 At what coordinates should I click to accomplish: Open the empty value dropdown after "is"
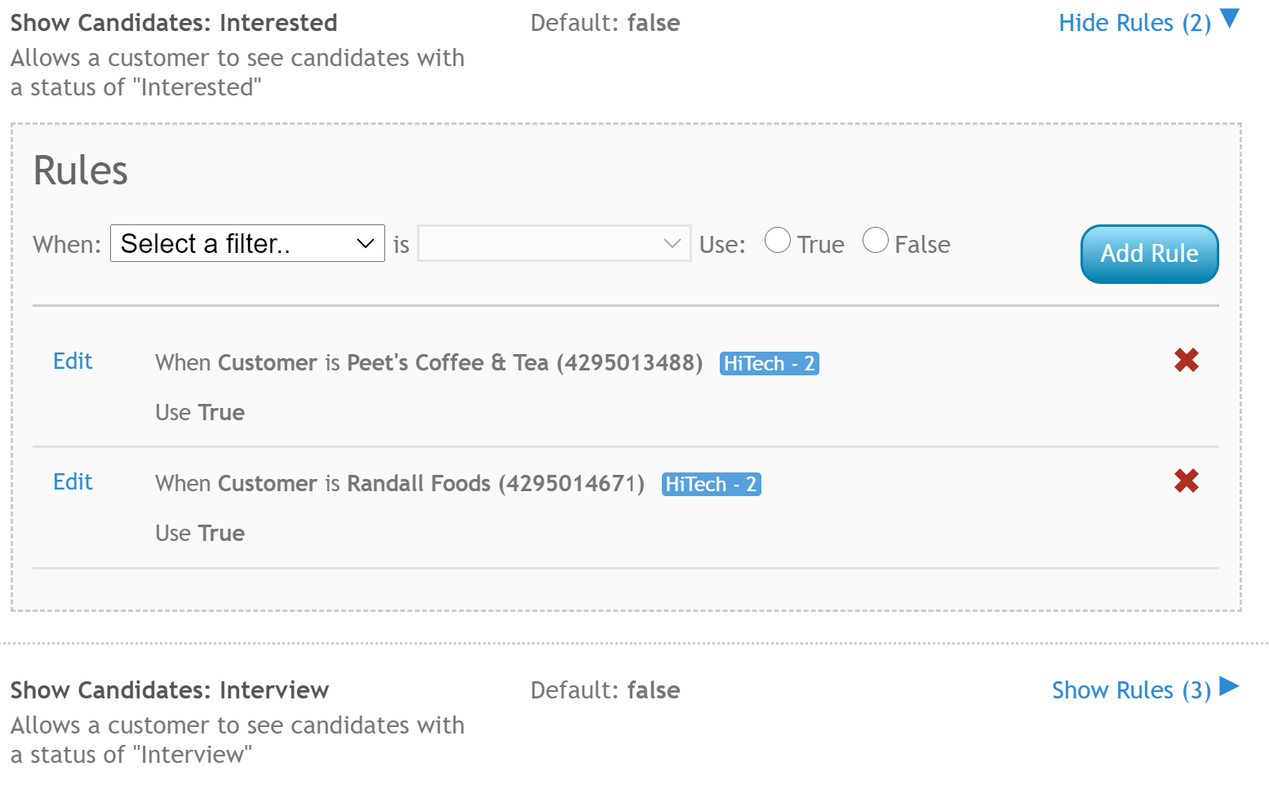pos(554,243)
